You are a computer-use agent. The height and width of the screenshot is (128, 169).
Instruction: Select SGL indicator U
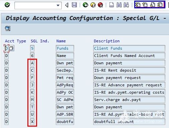tap(32, 114)
